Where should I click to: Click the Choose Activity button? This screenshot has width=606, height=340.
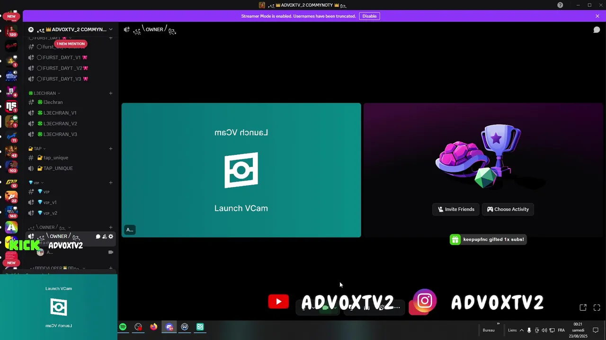508,209
